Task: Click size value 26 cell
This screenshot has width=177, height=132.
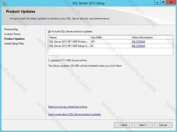Action: pos(110,46)
